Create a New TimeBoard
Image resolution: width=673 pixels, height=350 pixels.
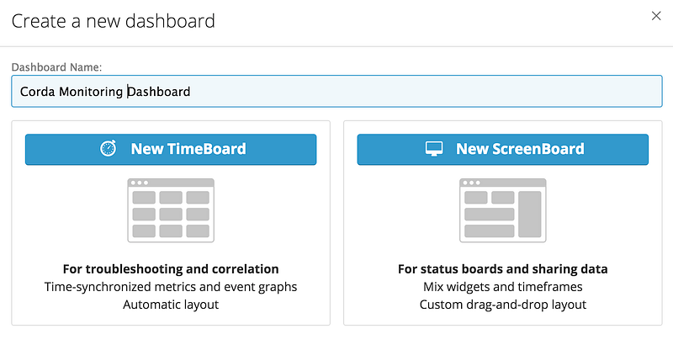coord(171,149)
